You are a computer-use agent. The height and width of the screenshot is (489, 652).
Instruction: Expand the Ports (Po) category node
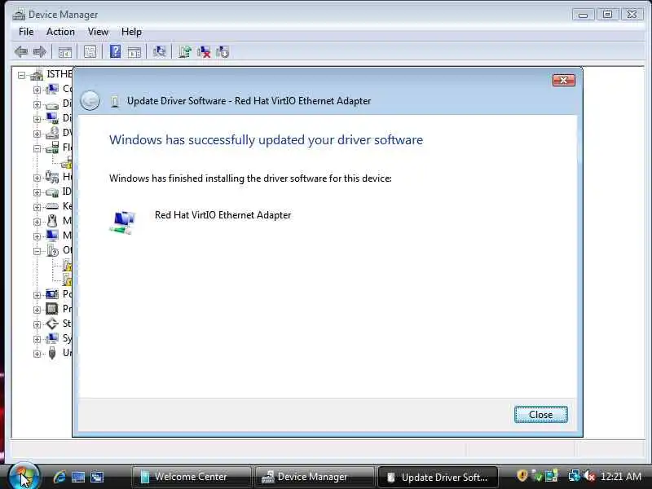37,295
